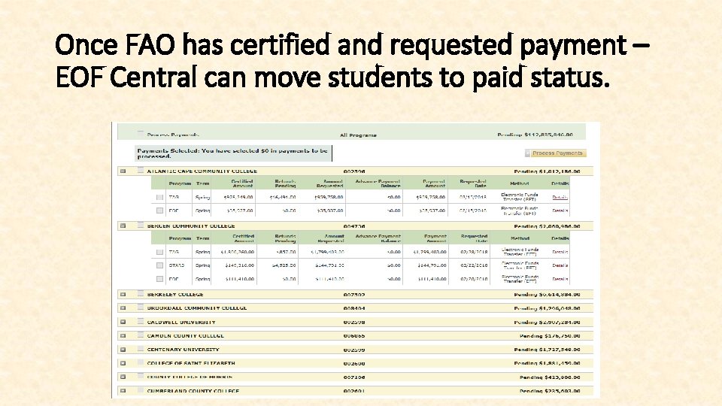This screenshot has width=722, height=406.
Task: Check the Bergen STARS Spring payment checkbox
Action: point(159,265)
